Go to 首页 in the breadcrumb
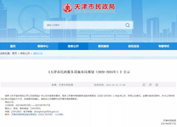 14,54
